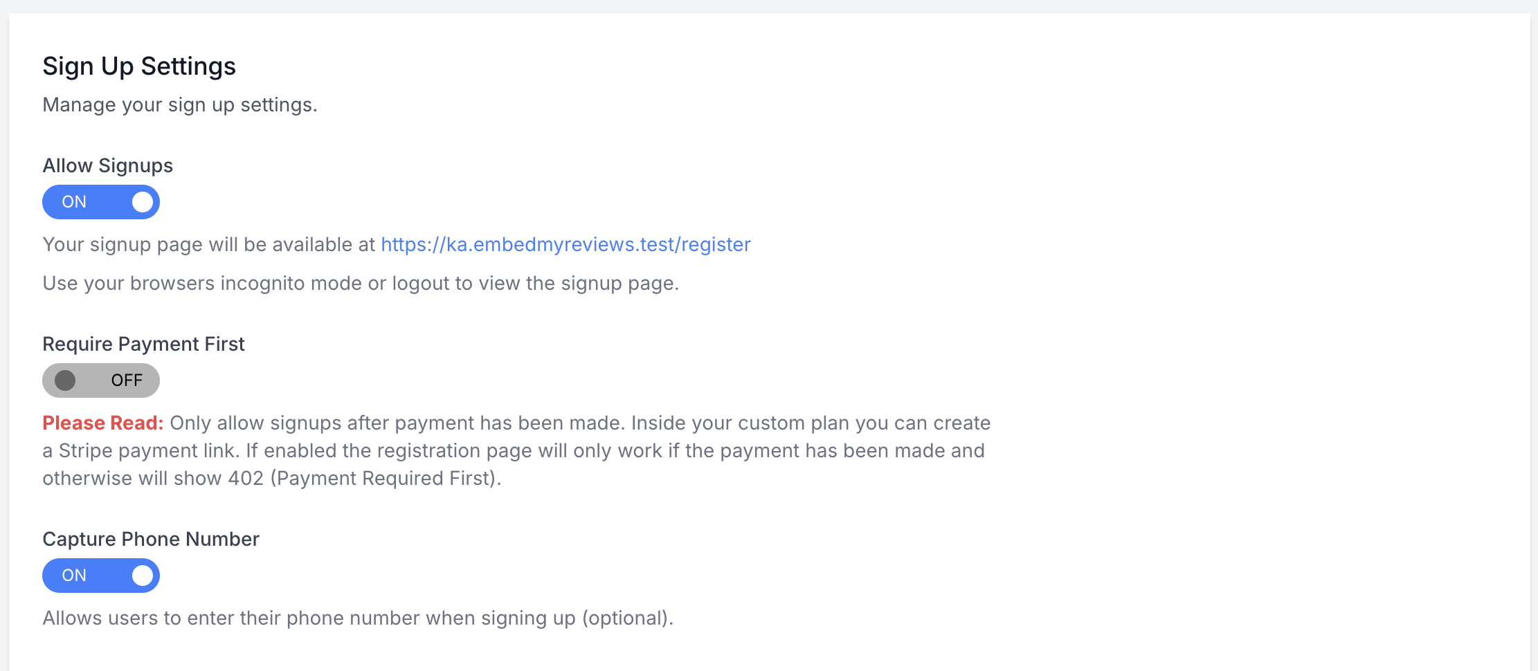Click the Stripe payment link explanation paragraph
Screen dimensions: 1538x671
pos(512,451)
